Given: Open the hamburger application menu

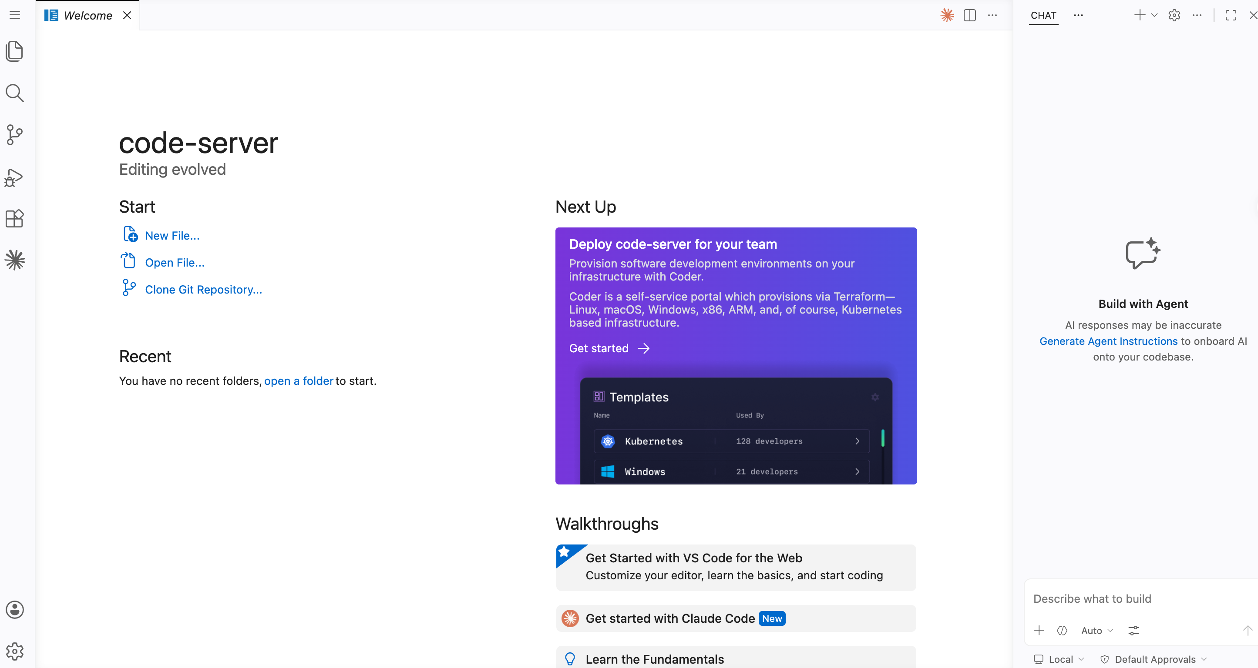Looking at the screenshot, I should click(15, 15).
